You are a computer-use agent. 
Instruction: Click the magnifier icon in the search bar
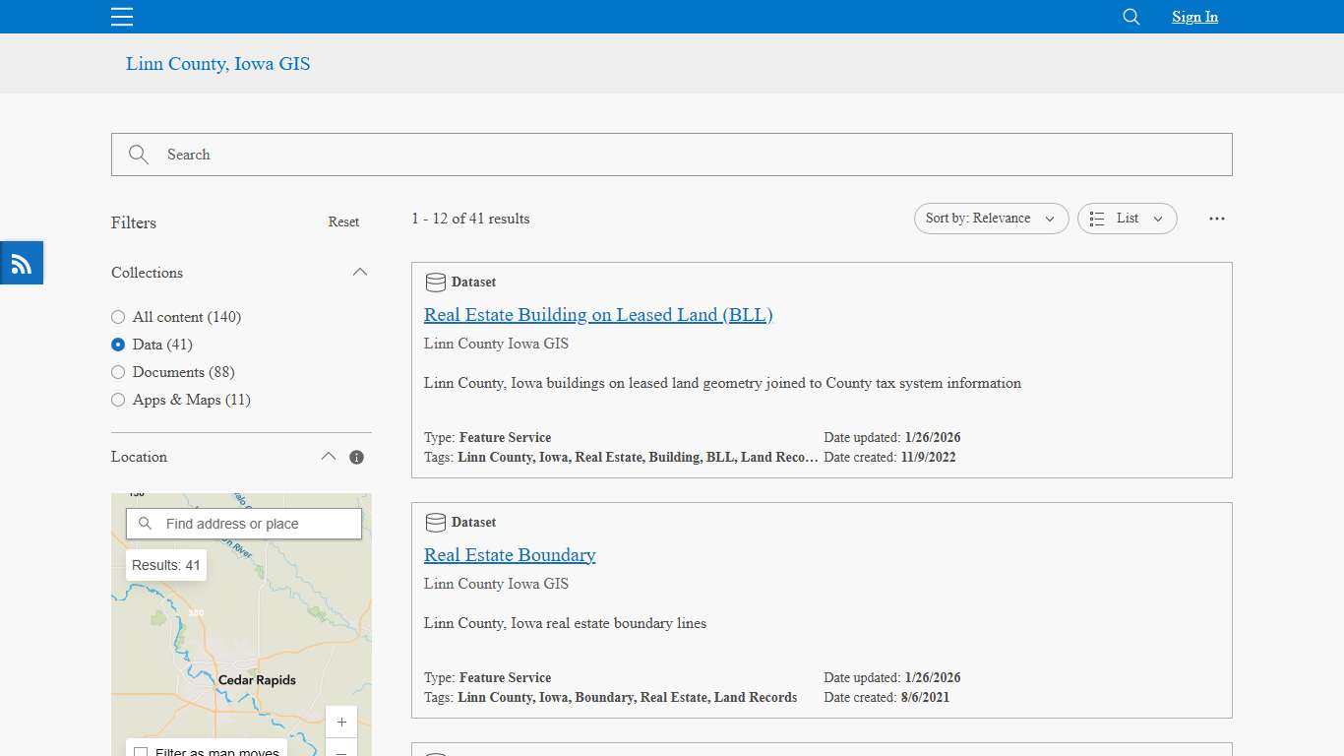(x=138, y=155)
